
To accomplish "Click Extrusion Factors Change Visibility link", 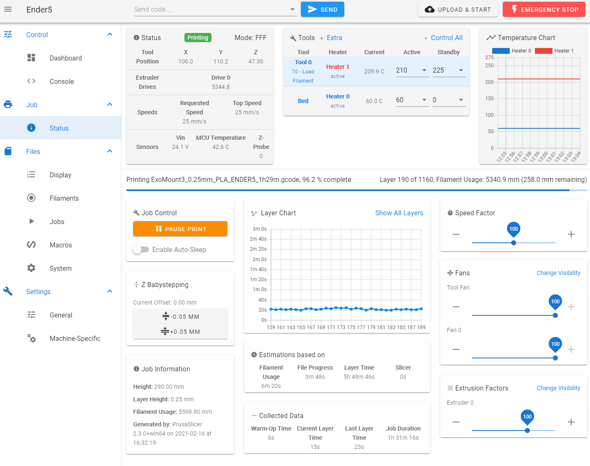I will coord(558,388).
